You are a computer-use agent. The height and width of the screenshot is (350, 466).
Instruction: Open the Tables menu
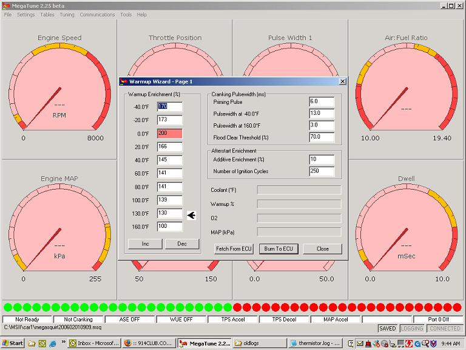pyautogui.click(x=47, y=15)
